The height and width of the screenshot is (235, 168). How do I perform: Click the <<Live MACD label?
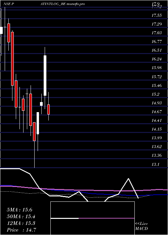click(141, 226)
